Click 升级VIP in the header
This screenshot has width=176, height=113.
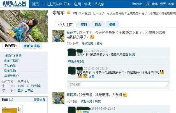(136, 4)
